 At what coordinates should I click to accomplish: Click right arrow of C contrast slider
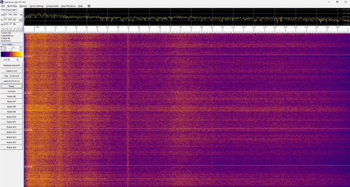pos(20,49)
